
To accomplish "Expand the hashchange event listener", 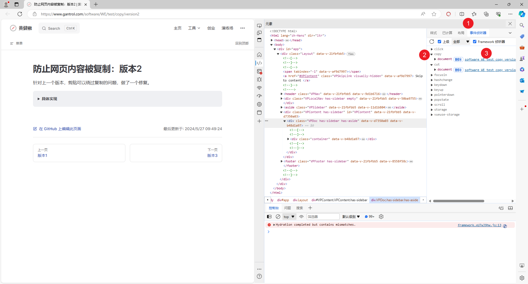I will 432,80.
